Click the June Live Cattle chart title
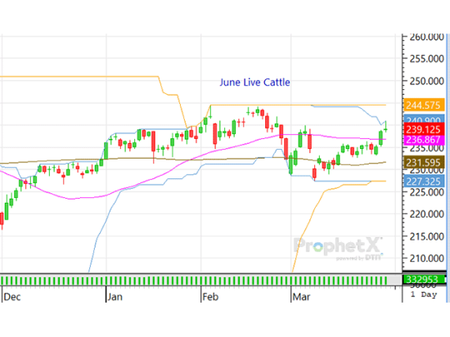 pos(254,83)
